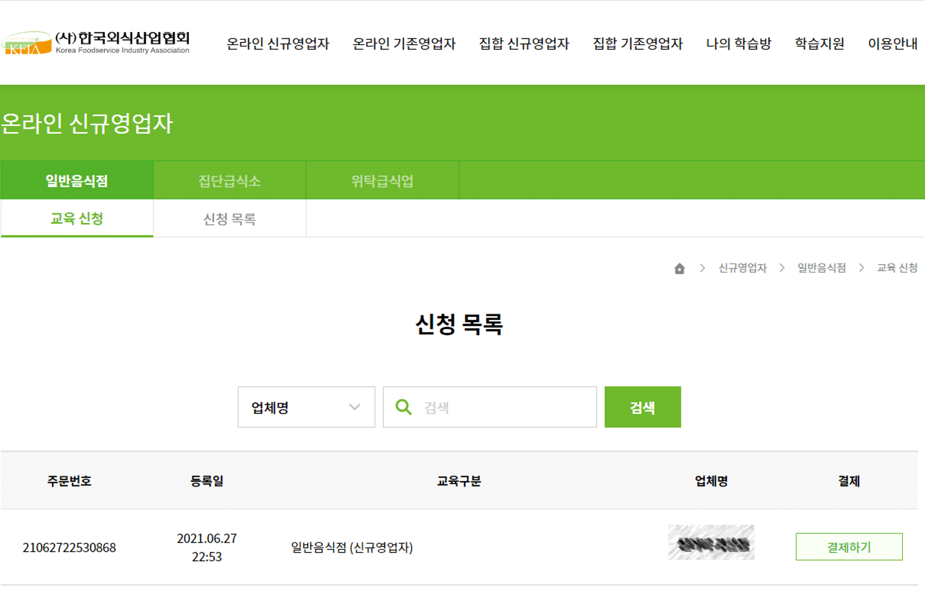Screen dimensions: 925x591
Task: Click the 온라인 신규영업자 banner title
Action: pyautogui.click(x=87, y=123)
